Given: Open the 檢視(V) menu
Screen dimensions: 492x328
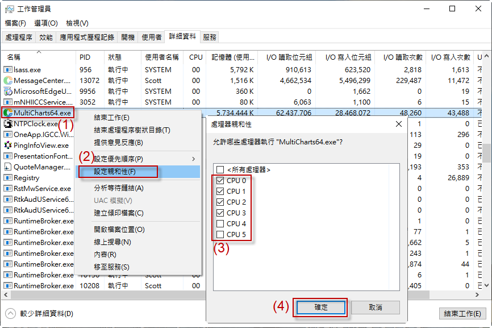Looking at the screenshot, I should [x=77, y=23].
